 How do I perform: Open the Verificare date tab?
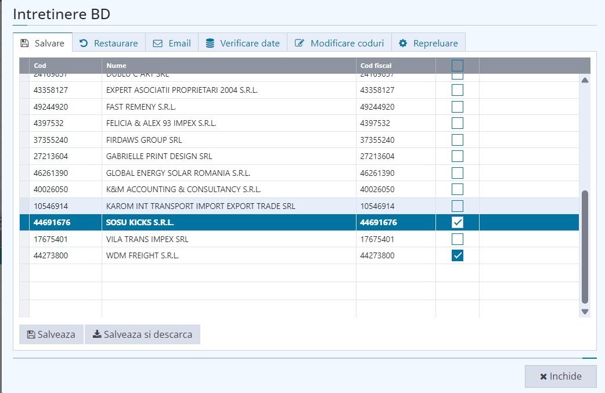pos(243,42)
